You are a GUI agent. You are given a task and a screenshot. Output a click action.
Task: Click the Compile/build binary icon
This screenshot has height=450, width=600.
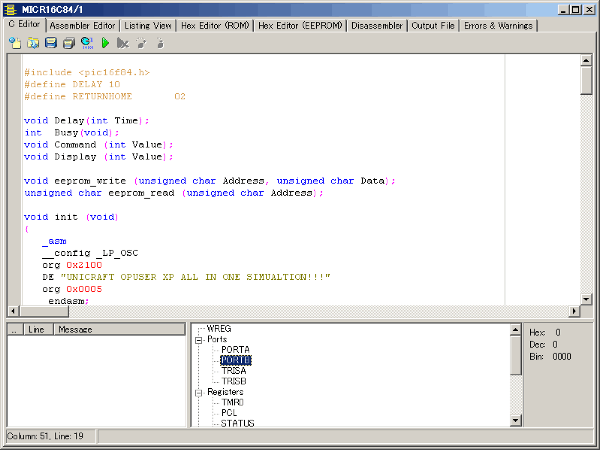87,43
